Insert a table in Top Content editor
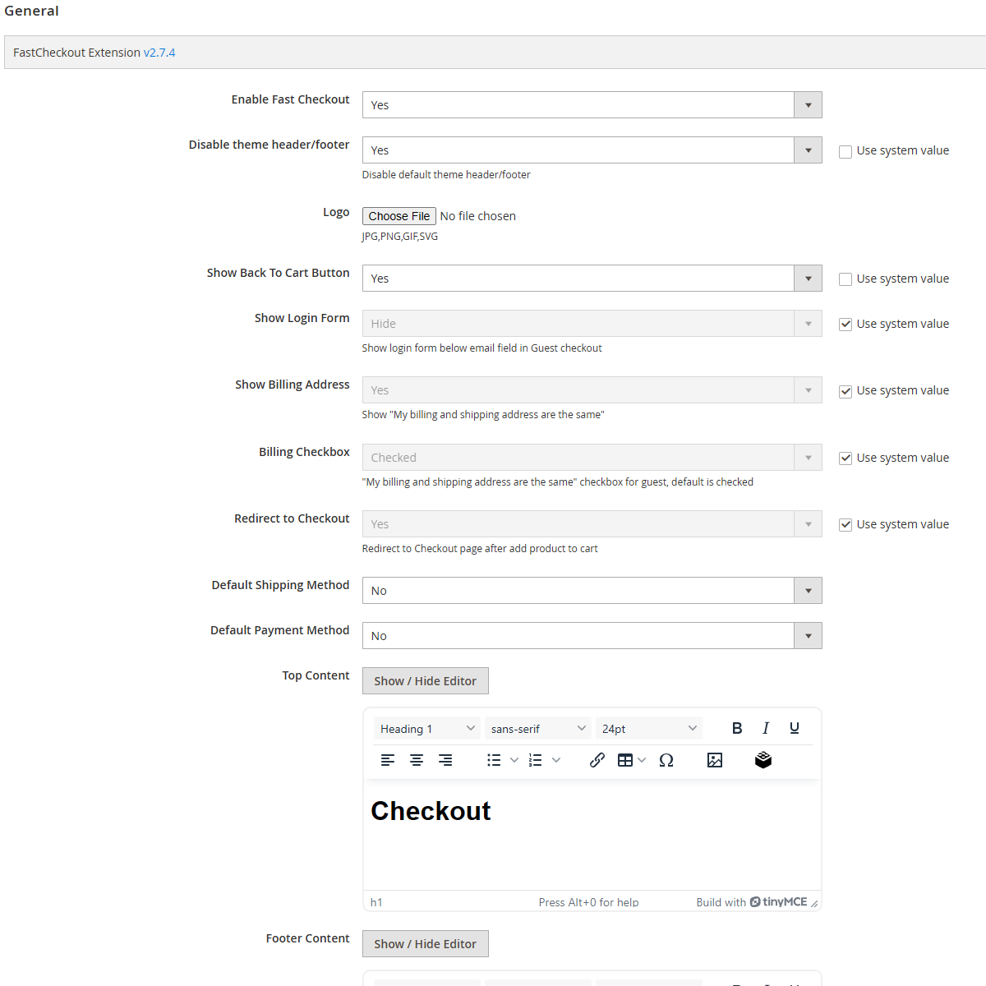Screen dimensions: 986x986 [625, 760]
